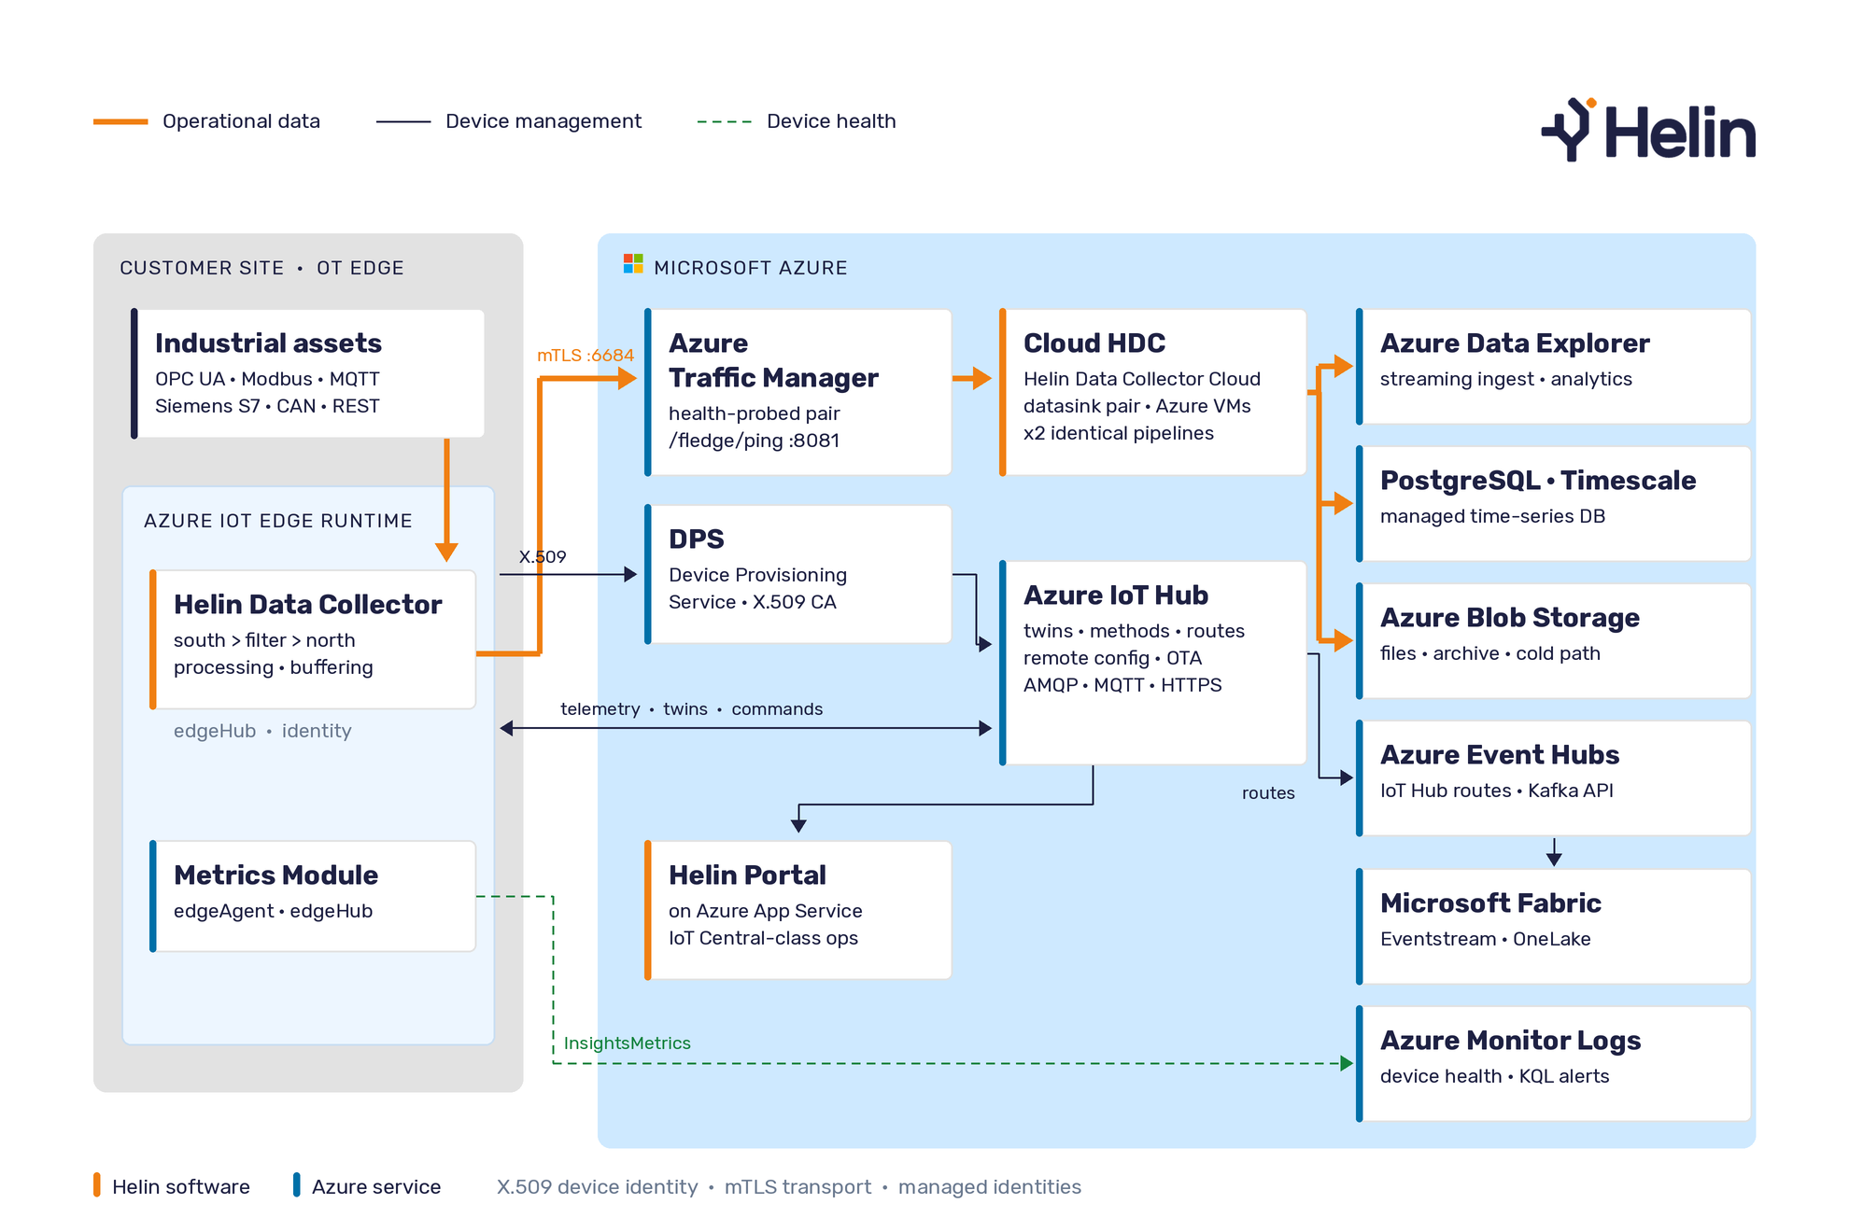Click 'OPC UA • Modbus • MQTT' text

click(267, 379)
